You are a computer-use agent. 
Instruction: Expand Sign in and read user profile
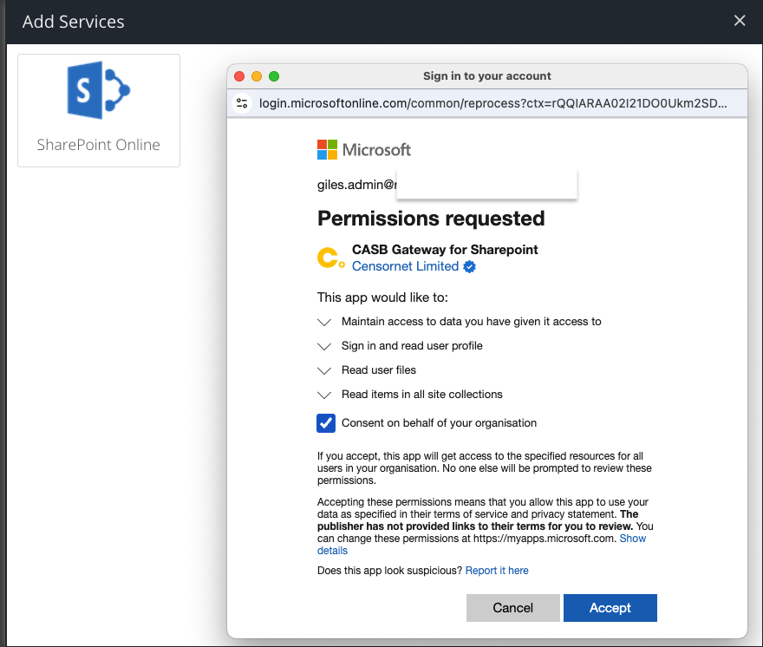(x=324, y=346)
